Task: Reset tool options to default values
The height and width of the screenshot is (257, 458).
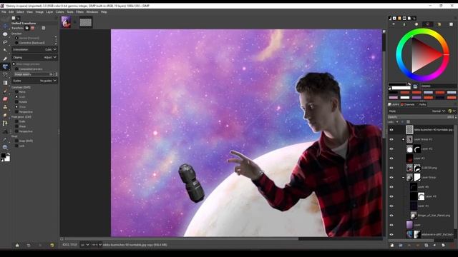Action: pos(52,246)
